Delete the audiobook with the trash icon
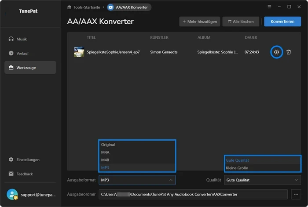The width and height of the screenshot is (308, 207). [x=288, y=52]
